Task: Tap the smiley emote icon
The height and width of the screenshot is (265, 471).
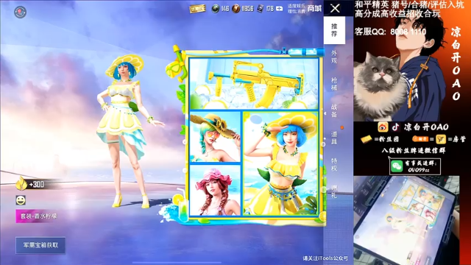Action: [21, 200]
